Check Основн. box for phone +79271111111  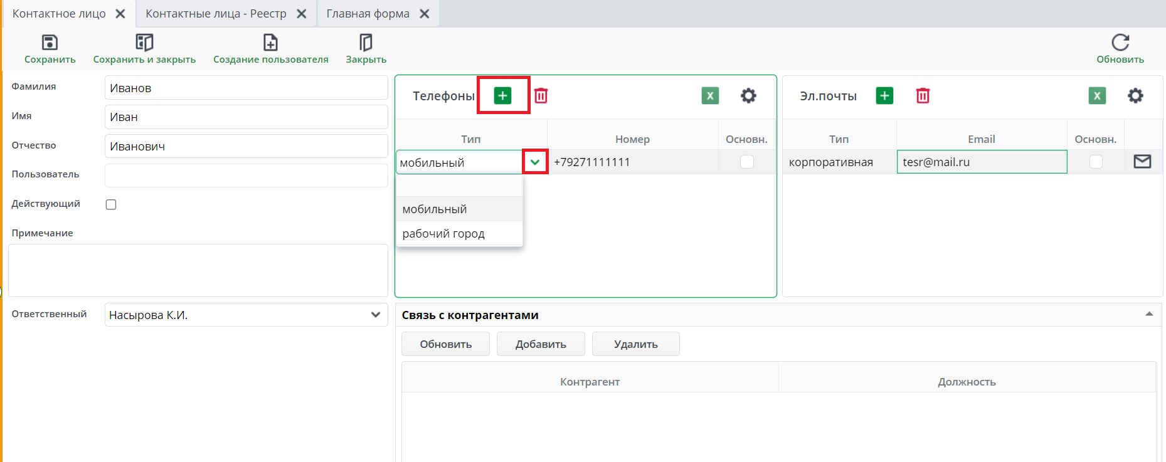coord(746,162)
